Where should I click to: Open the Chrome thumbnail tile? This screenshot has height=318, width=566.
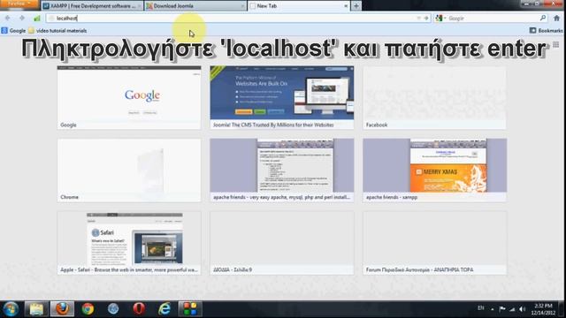129,170
